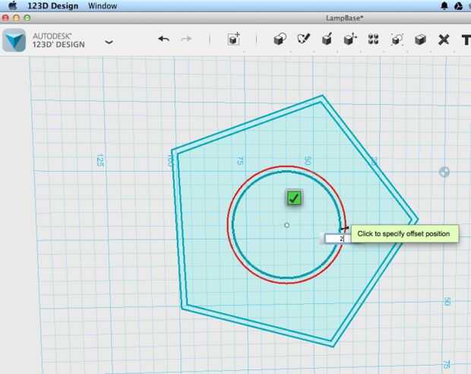This screenshot has height=374, width=471.
Task: Click the offset value input field
Action: tap(337, 239)
